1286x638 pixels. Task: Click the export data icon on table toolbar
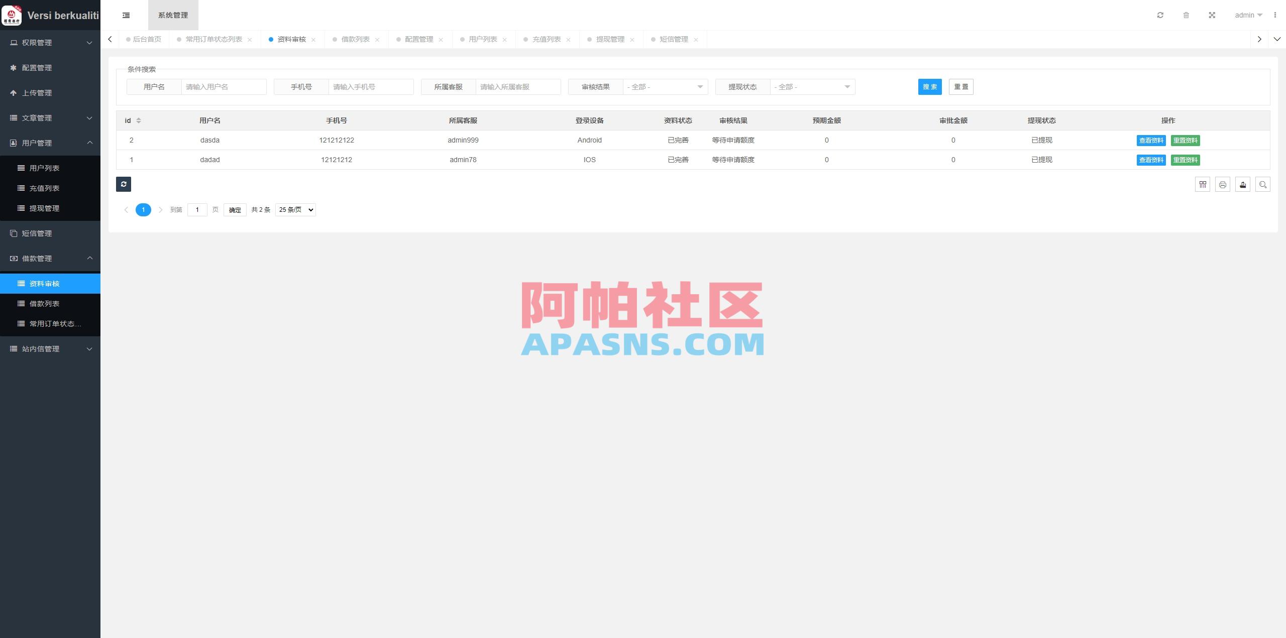tap(1243, 184)
